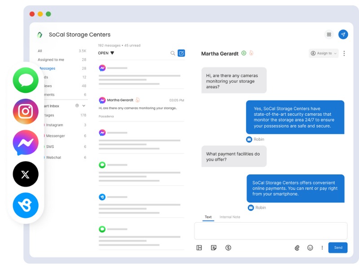Open the Instagram channel icon on left dock
The image size is (359, 269).
point(26,111)
